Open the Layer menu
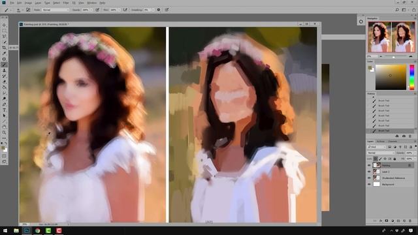Viewport: 418px width, 235px height. click(38, 3)
